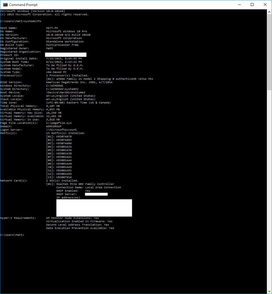Click 'Standalone Workstation' configuration value
This screenshot has width=272, height=294.
tap(65, 41)
